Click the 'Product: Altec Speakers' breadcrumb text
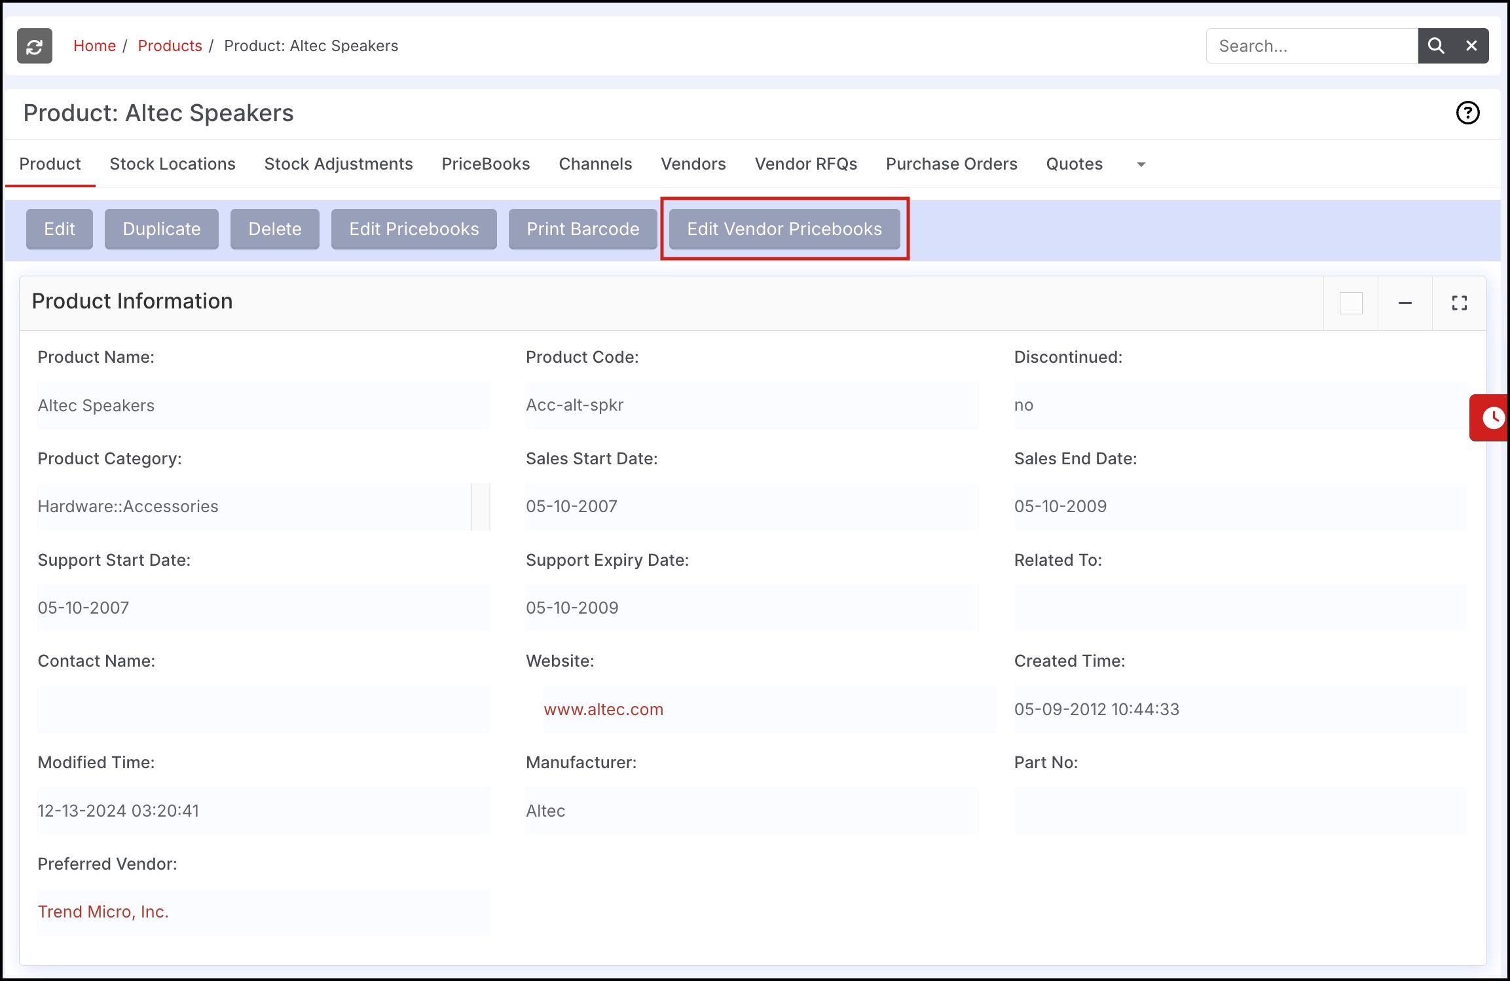The height and width of the screenshot is (981, 1510). pos(311,46)
